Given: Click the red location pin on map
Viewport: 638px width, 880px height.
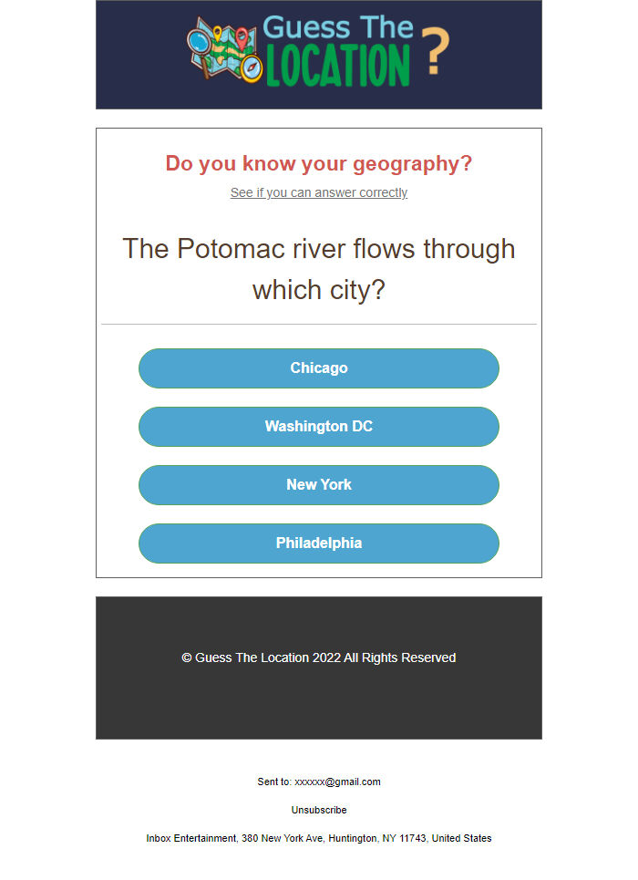Looking at the screenshot, I should point(241,38).
